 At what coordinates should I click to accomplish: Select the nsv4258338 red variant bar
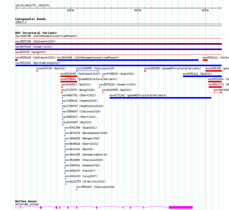point(214,71)
